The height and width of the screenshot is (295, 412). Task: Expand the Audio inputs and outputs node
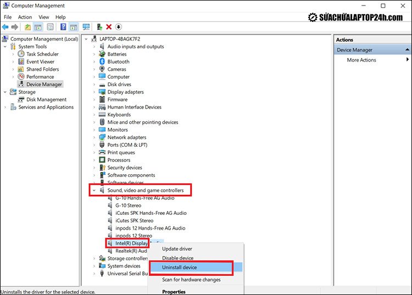click(x=94, y=47)
